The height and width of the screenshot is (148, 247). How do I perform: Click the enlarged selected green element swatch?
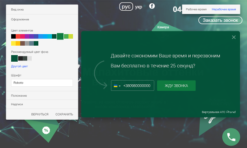[60, 36]
